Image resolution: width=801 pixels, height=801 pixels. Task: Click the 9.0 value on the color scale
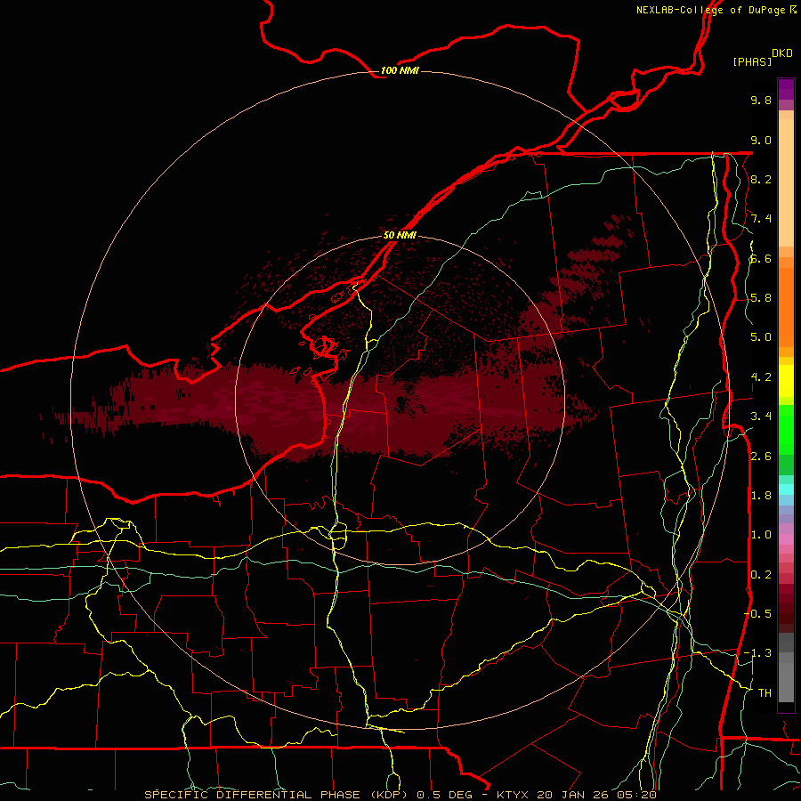click(761, 140)
